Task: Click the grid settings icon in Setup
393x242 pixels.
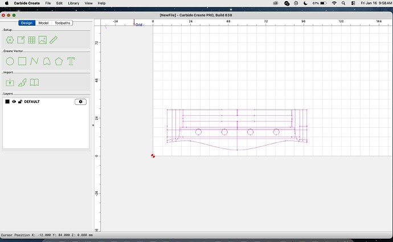Action: [x=32, y=40]
